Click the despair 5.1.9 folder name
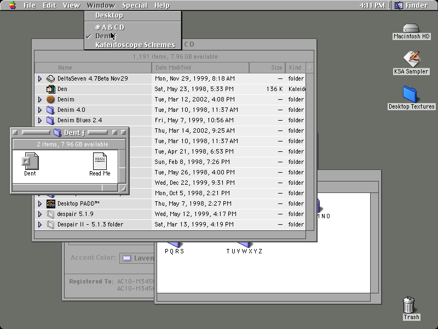The height and width of the screenshot is (329, 438). pos(75,214)
